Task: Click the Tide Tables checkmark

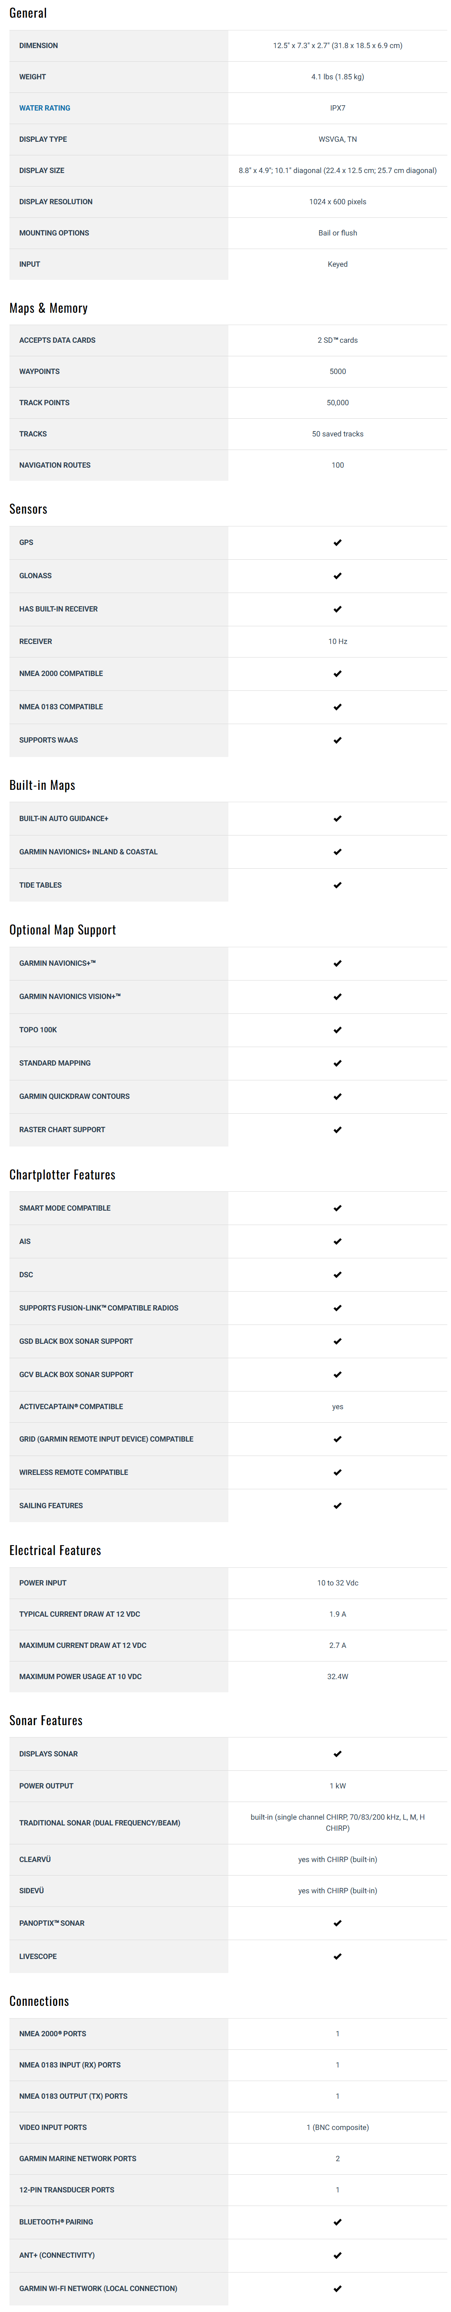Action: pos(337,886)
